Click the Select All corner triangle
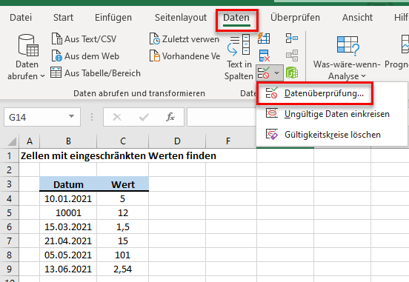409x282 pixels. click(12, 142)
